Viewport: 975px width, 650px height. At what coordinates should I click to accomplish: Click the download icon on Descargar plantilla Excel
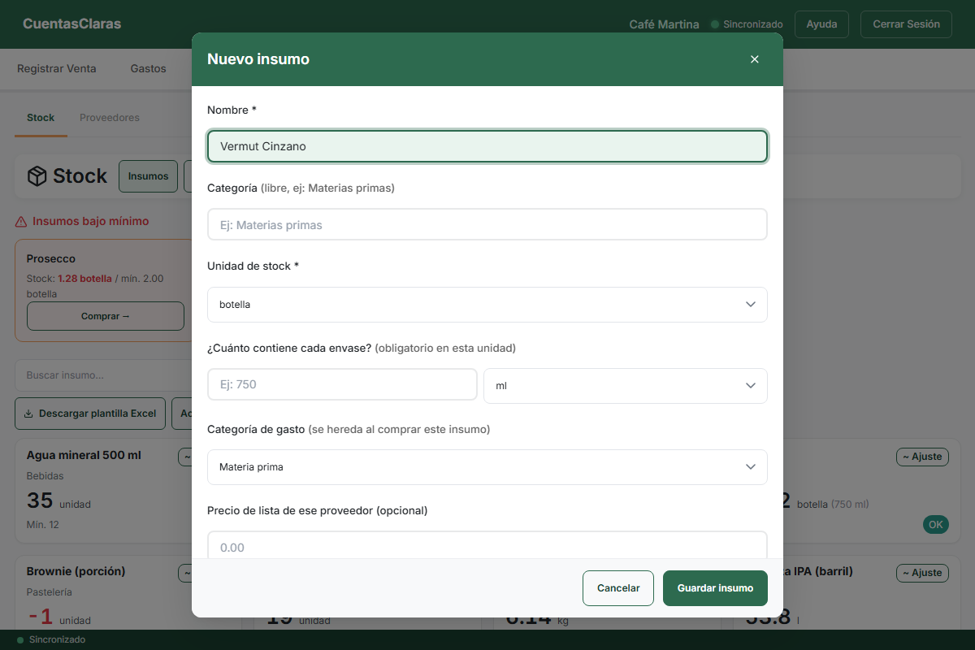coord(28,414)
